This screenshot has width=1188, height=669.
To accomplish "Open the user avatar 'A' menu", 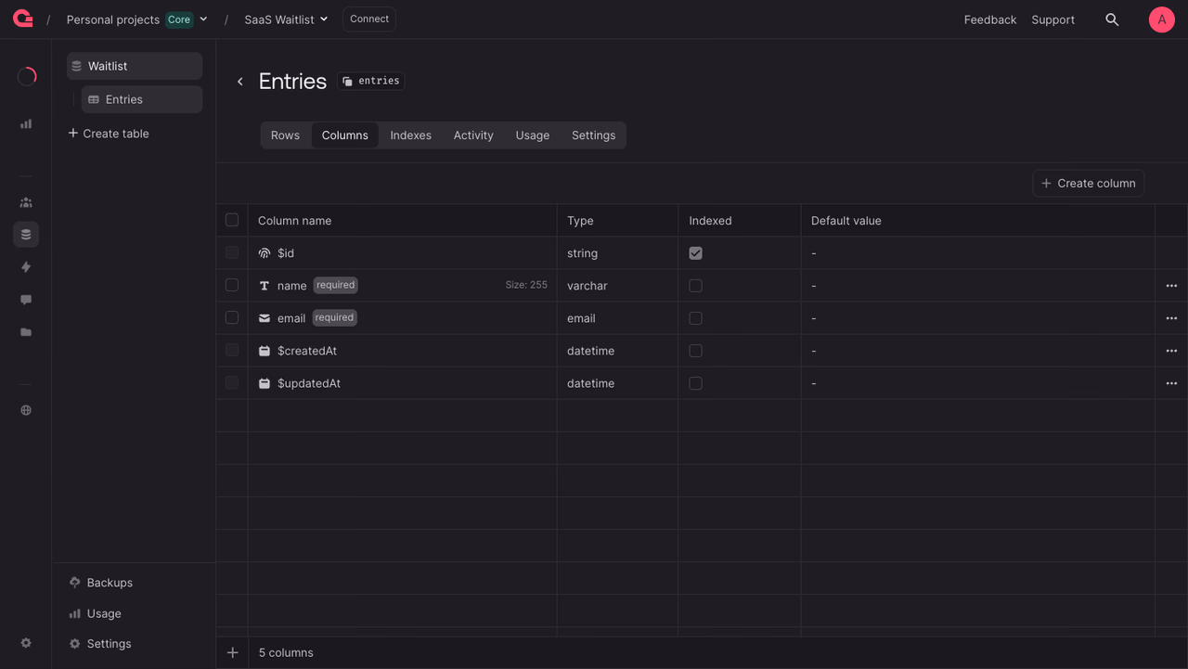I will 1162,19.
